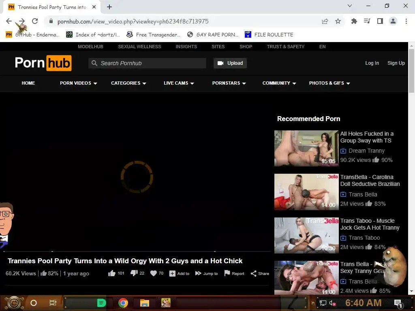Share this page using the address bar icon
Image resolution: width=415 pixels, height=311 pixels.
[325, 21]
